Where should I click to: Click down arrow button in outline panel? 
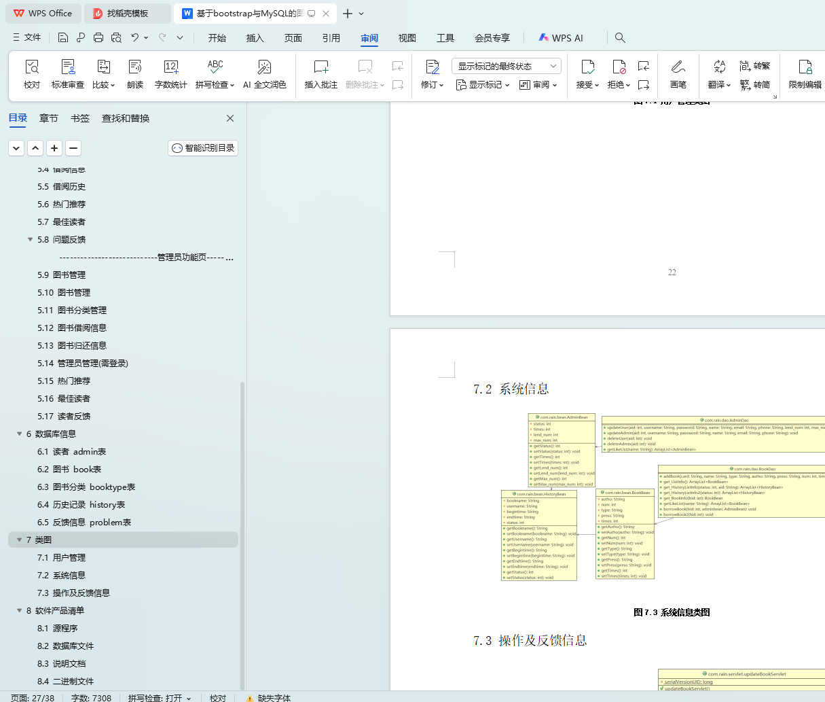point(16,148)
